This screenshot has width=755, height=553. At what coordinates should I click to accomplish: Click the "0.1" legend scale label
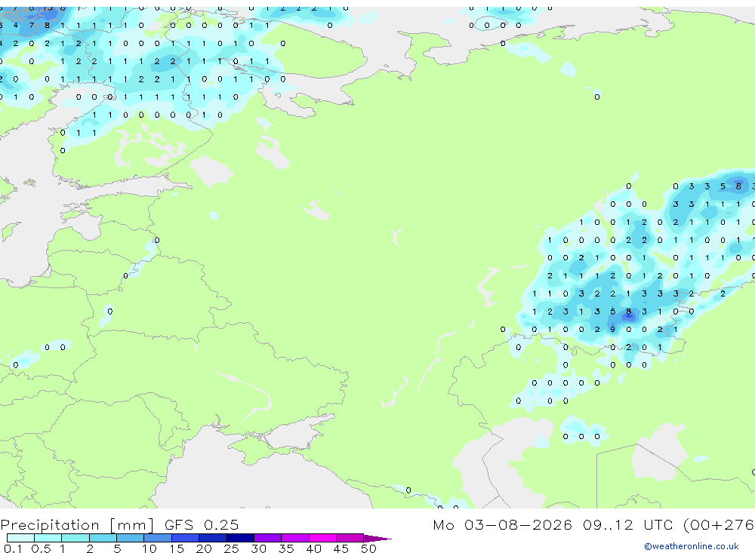point(13,548)
